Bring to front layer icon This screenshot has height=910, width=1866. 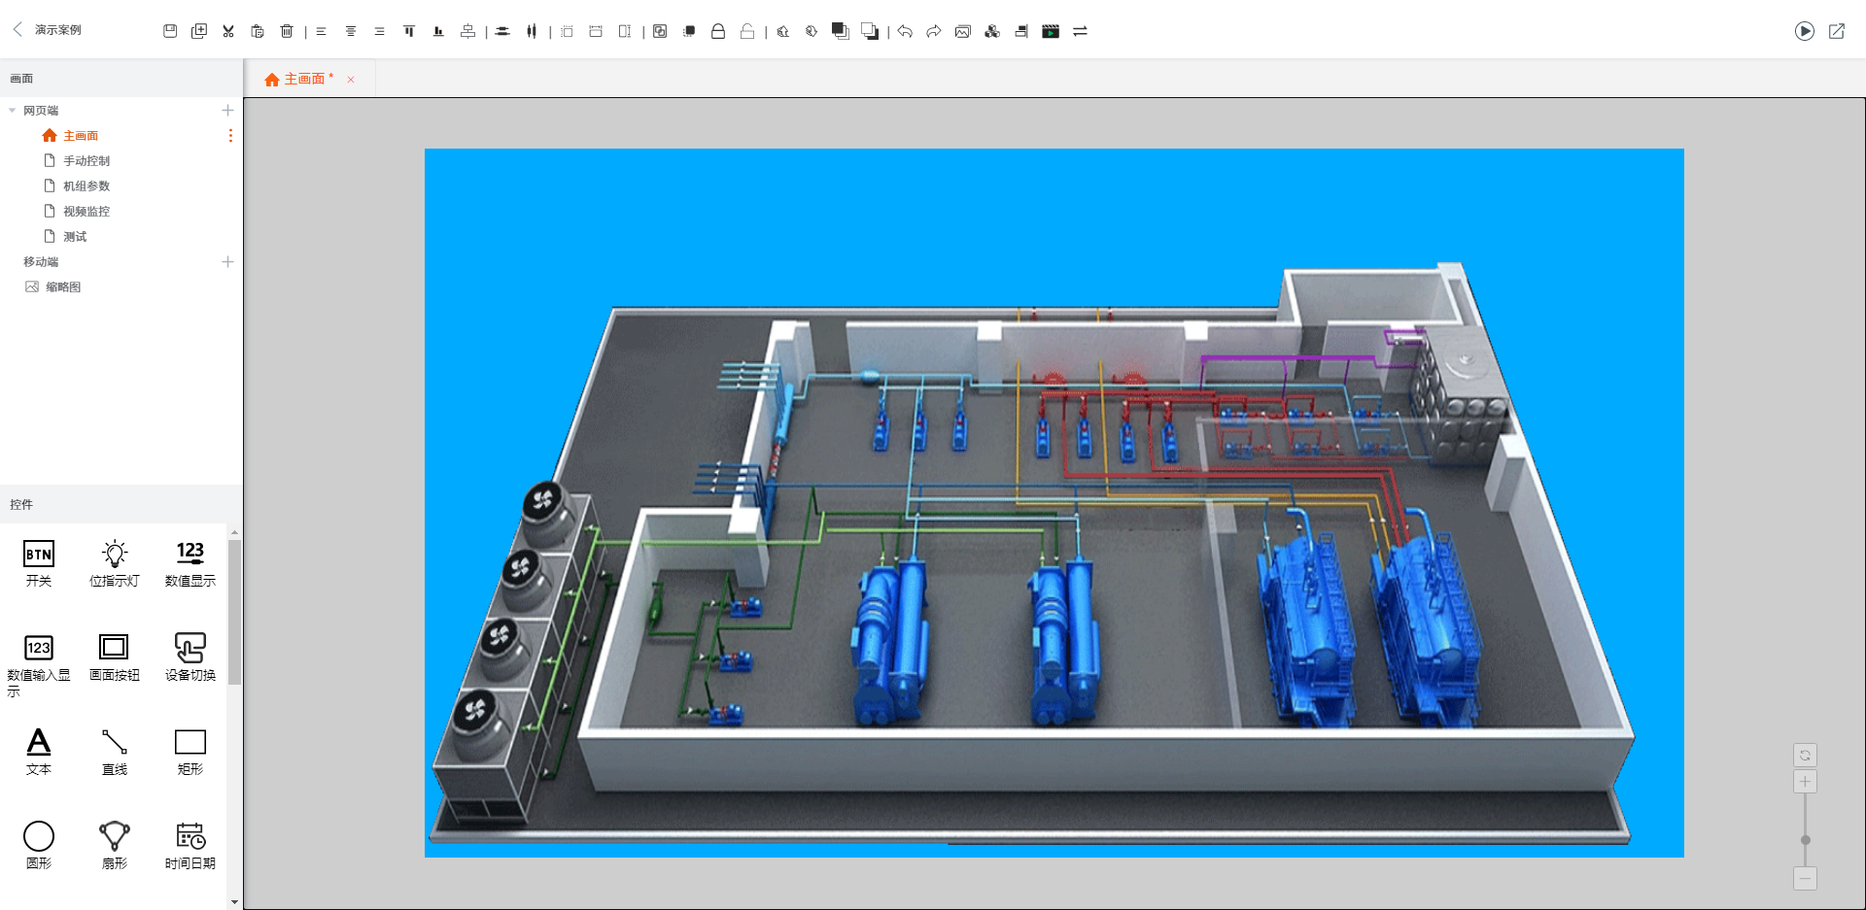841,31
